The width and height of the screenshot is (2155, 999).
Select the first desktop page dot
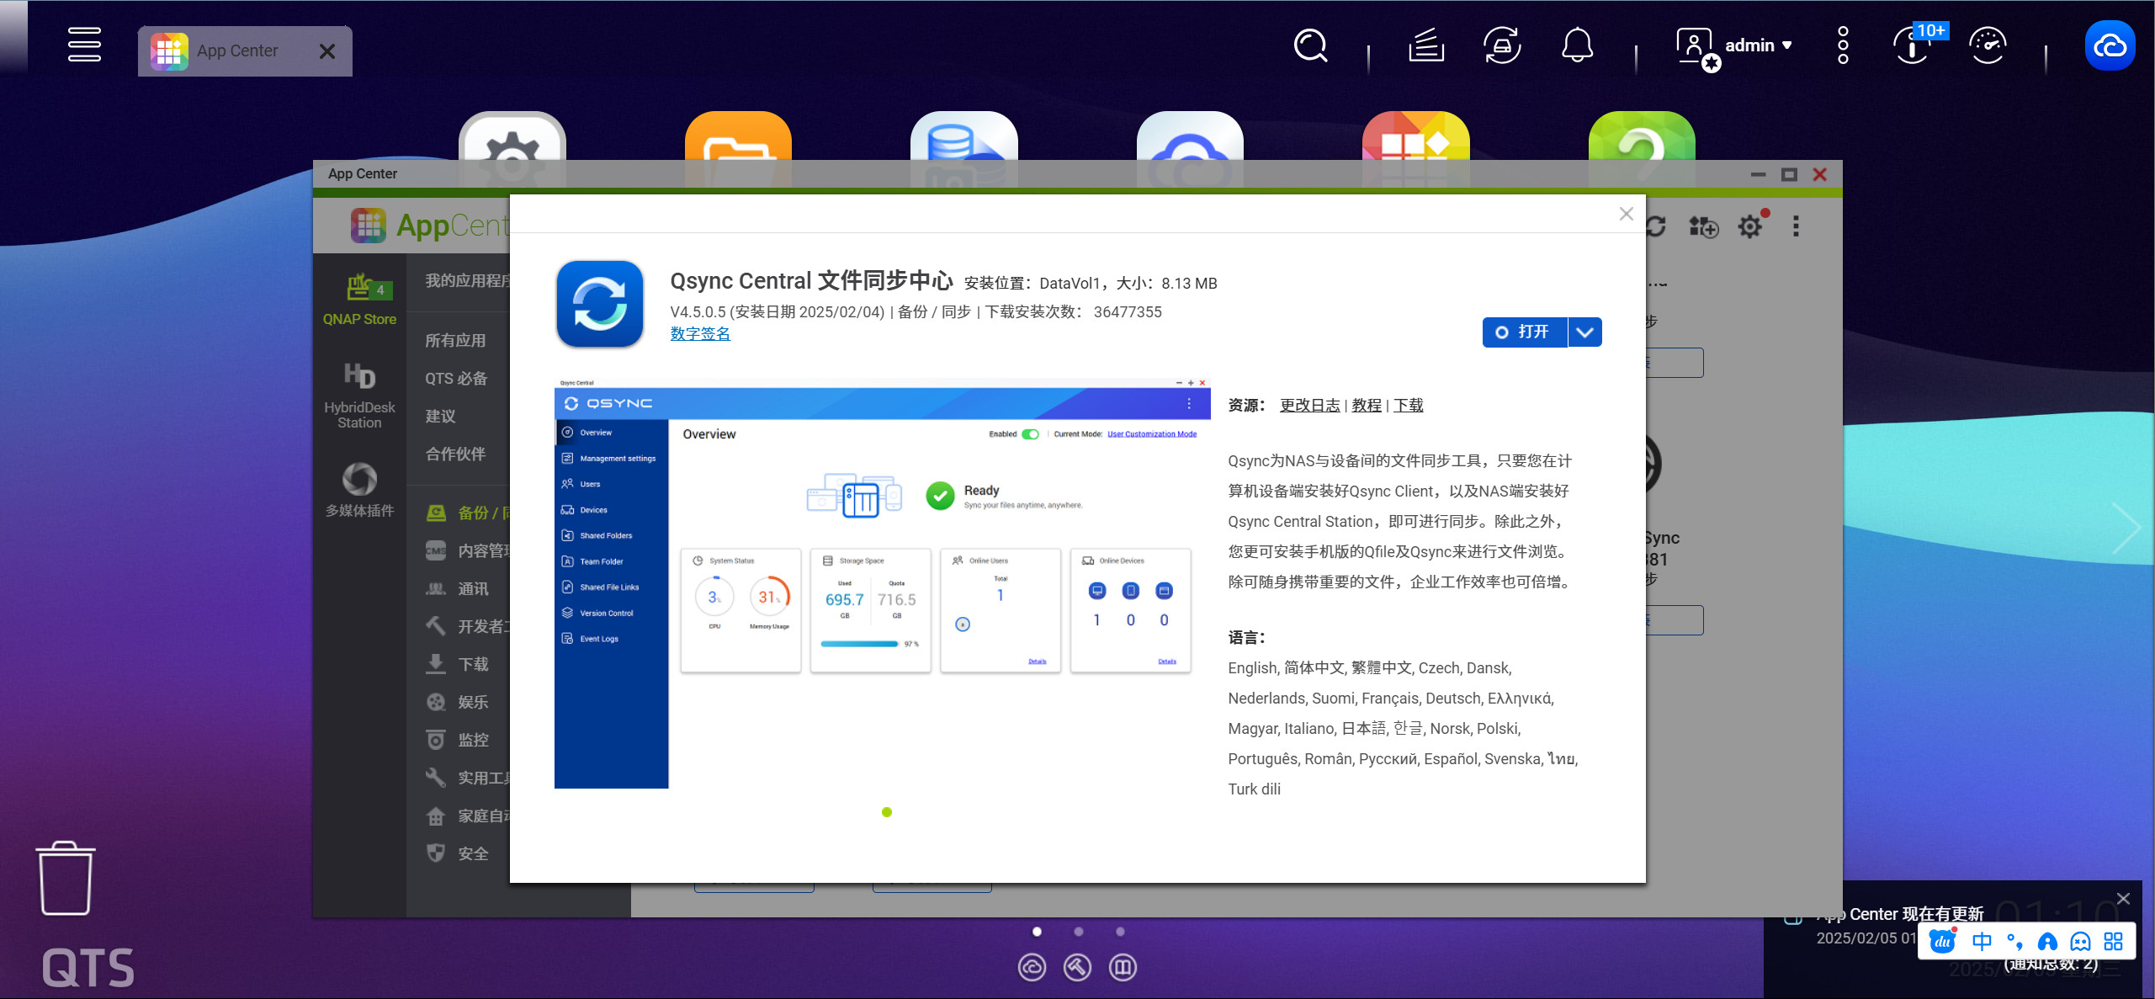point(1037,932)
